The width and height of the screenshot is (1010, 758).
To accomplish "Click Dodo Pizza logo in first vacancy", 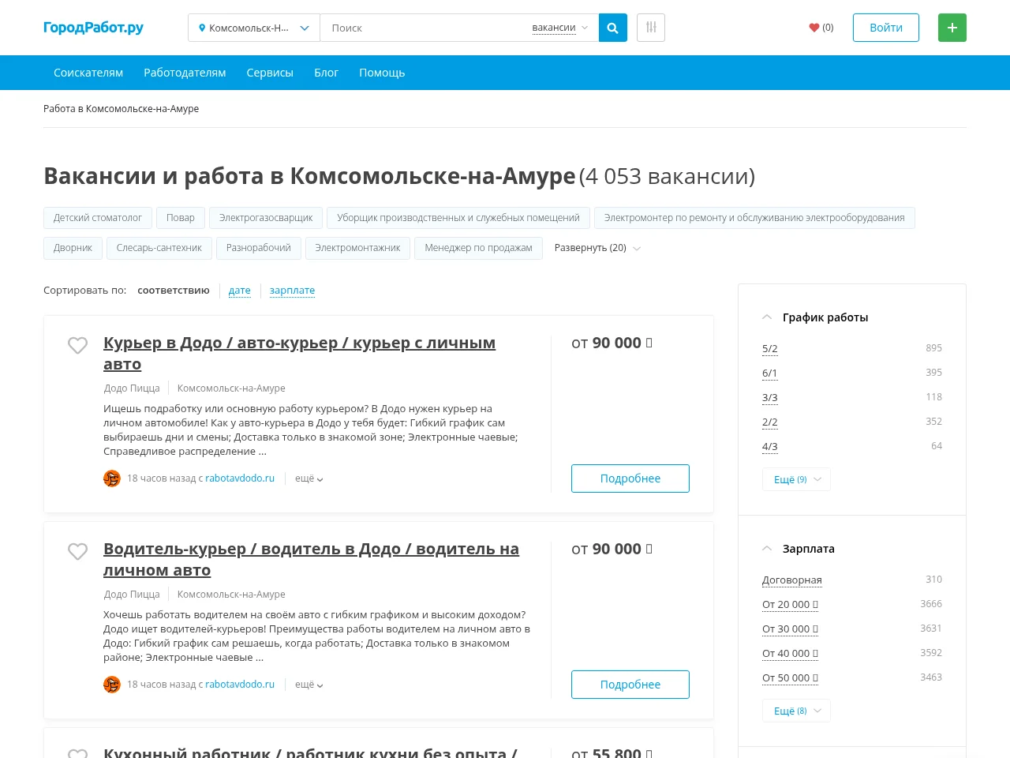I will coord(112,478).
